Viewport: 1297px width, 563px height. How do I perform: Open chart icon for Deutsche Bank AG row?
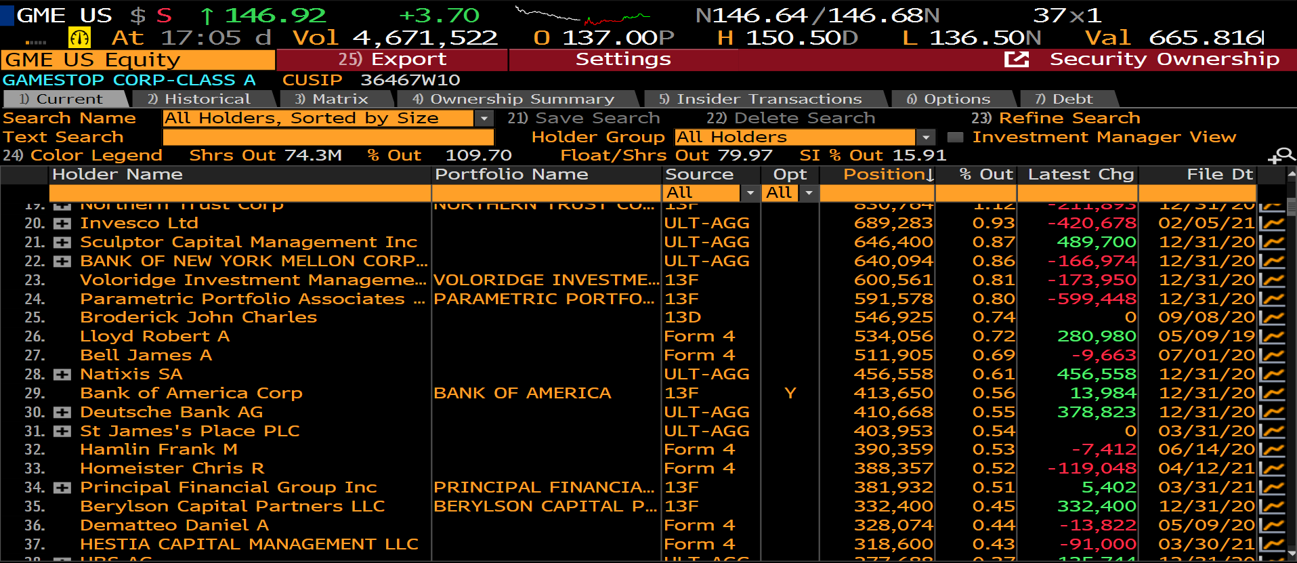coord(1271,412)
